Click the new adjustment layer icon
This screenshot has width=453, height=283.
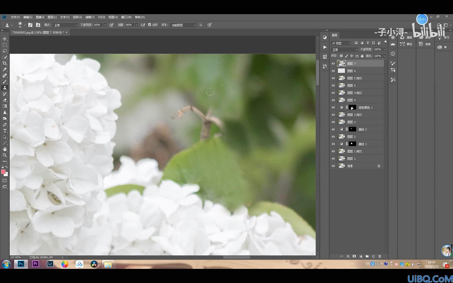tap(361, 256)
